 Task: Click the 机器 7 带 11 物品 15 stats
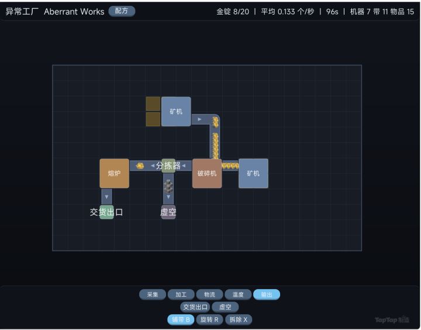[382, 12]
